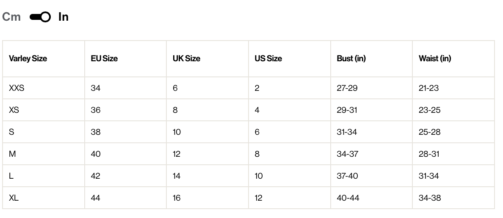
Task: Click the 37-40 bust cell
Action: pos(348,176)
